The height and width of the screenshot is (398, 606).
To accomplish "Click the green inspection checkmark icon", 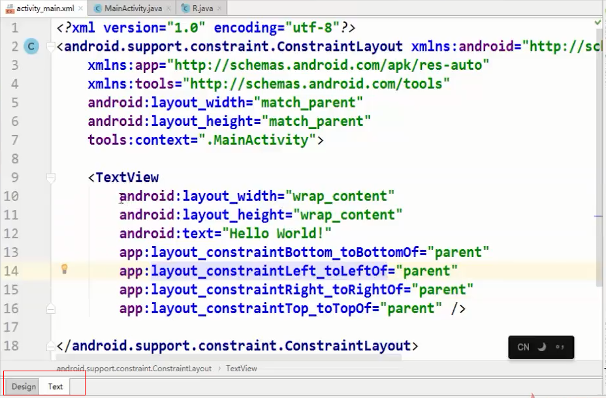I will click(598, 23).
